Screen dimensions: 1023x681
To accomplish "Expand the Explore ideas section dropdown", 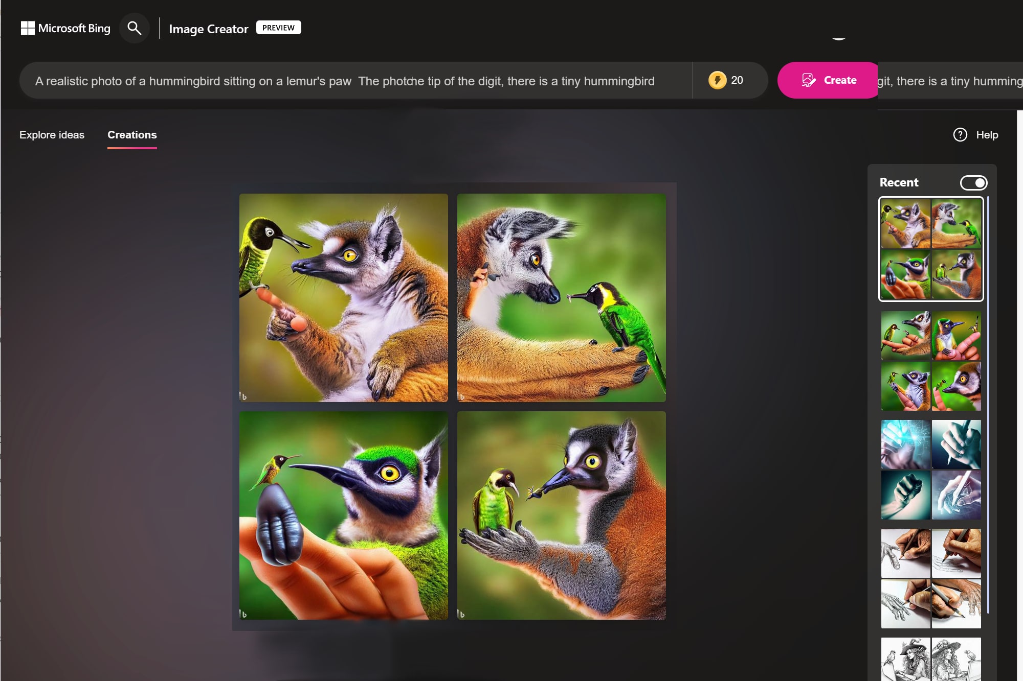I will coord(52,134).
